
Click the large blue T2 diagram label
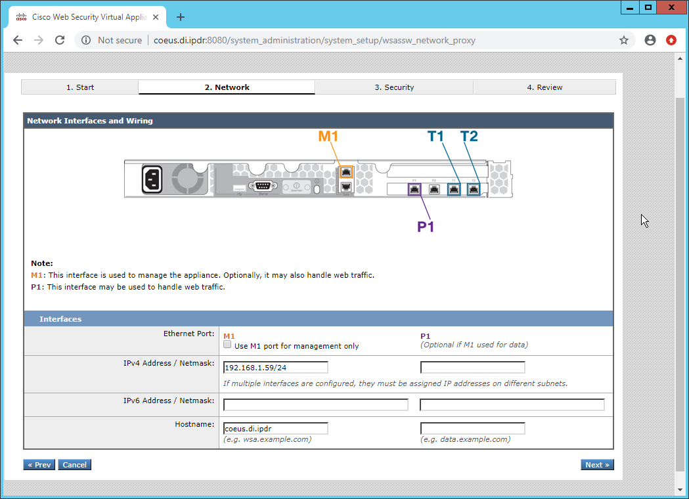click(x=469, y=136)
